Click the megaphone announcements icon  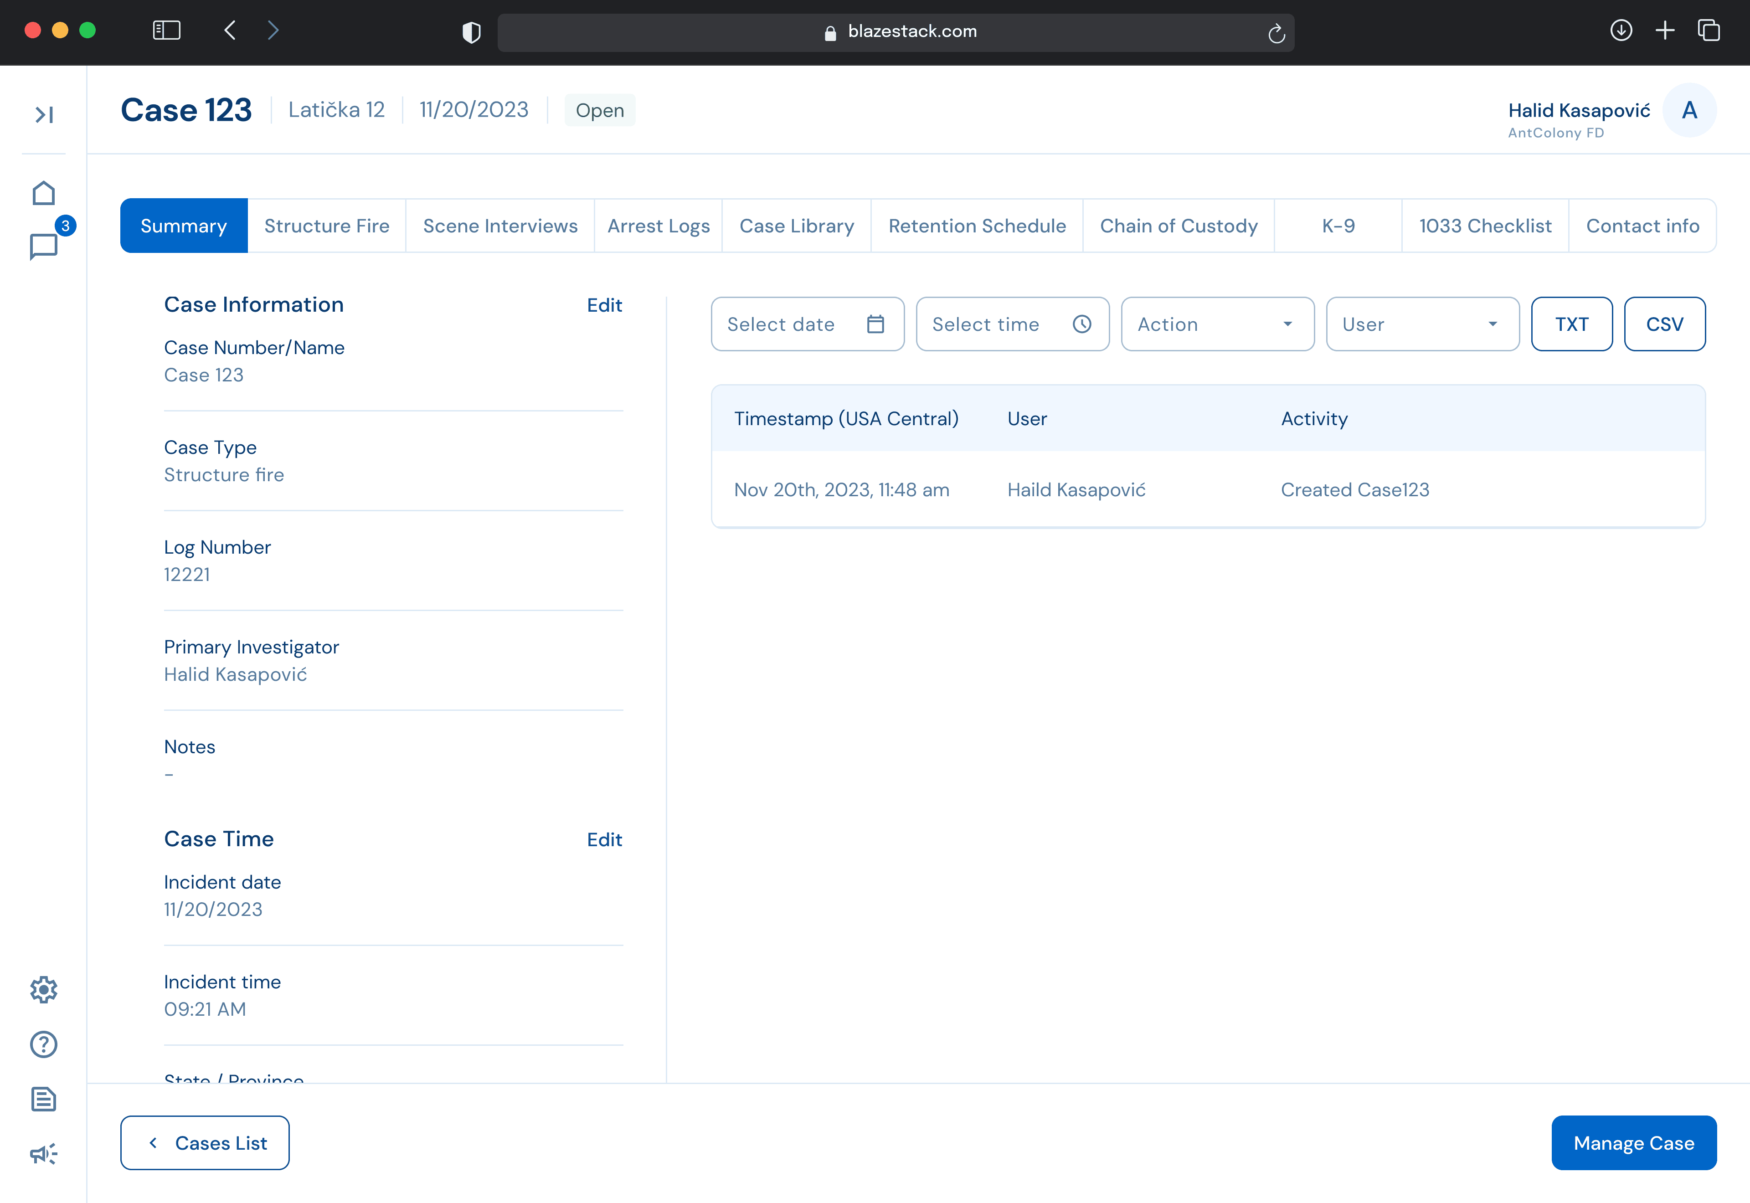coord(44,1153)
